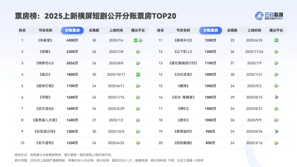The width and height of the screenshot is (297, 167).
Task: Click the platform icon for 《名不虚传》
Action: tap(138, 143)
